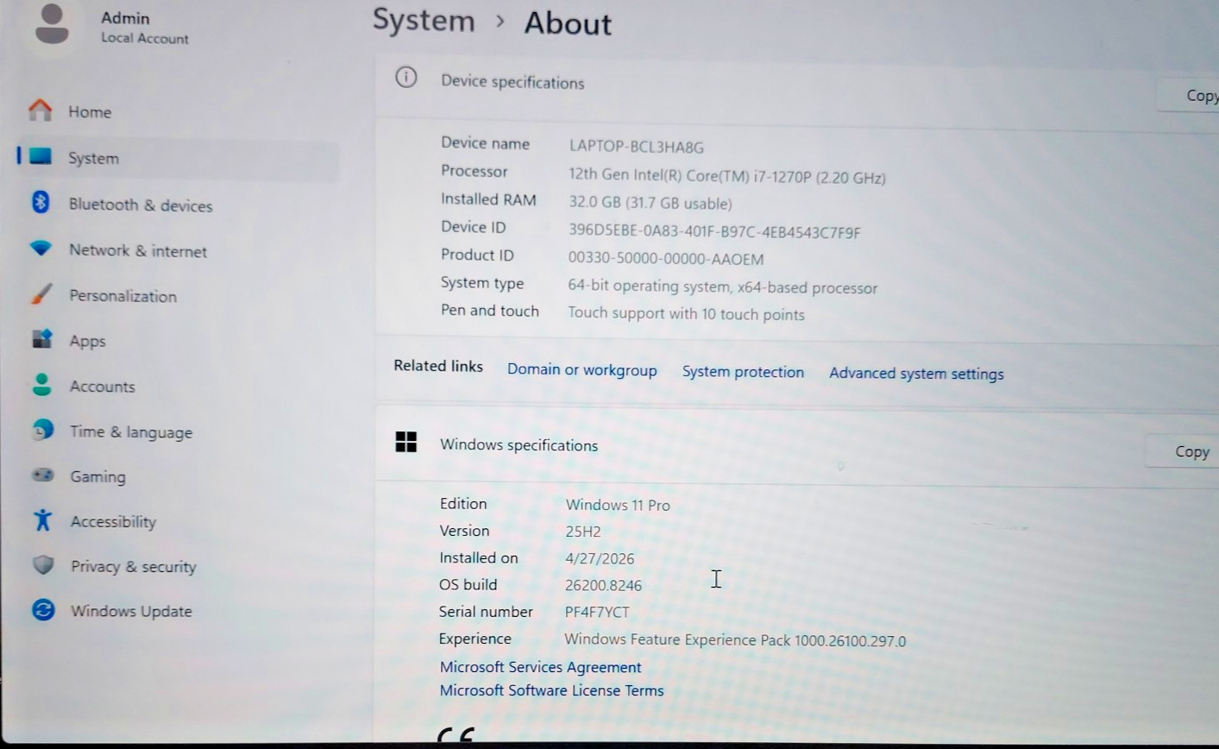Select Touch support with 10 touch points
1219x749 pixels.
pyautogui.click(x=686, y=314)
